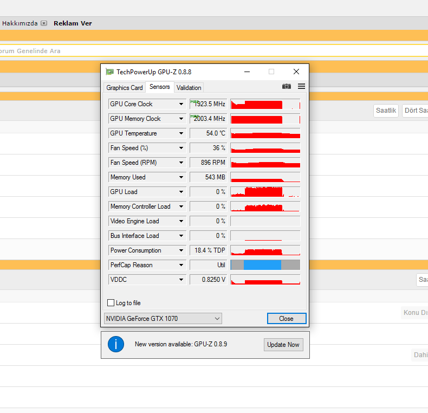
Task: Open Power Consumption sensor dropdown
Action: coord(181,250)
